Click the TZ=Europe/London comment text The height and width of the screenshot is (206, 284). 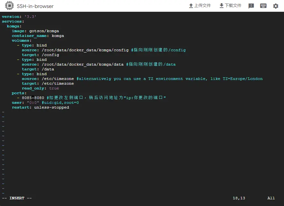(x=243, y=79)
